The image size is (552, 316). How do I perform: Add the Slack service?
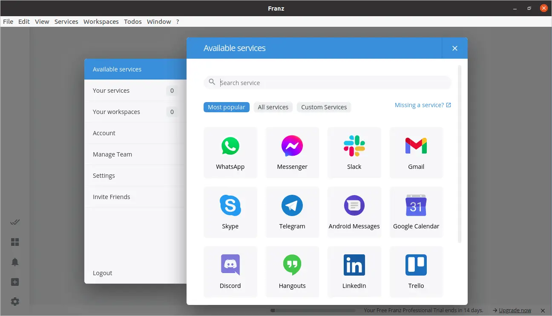click(354, 153)
